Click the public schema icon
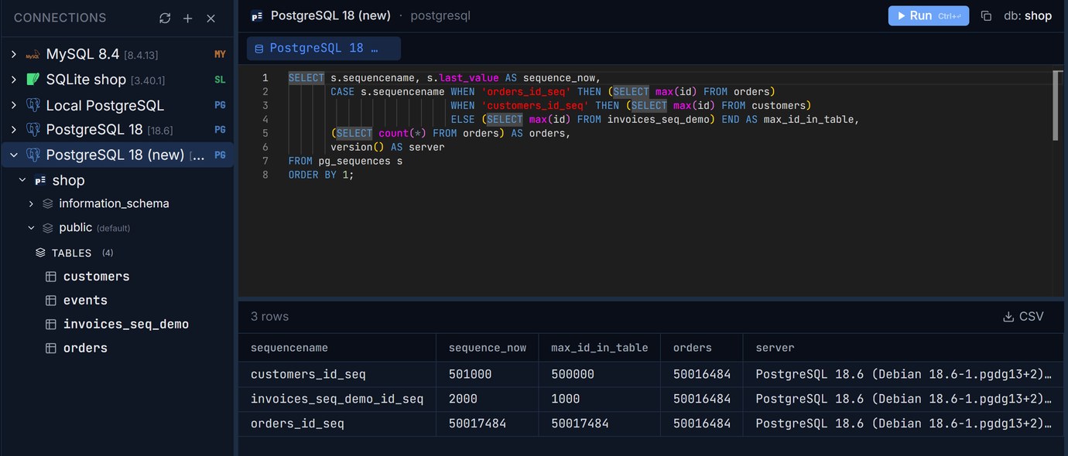The image size is (1068, 456). pos(48,228)
